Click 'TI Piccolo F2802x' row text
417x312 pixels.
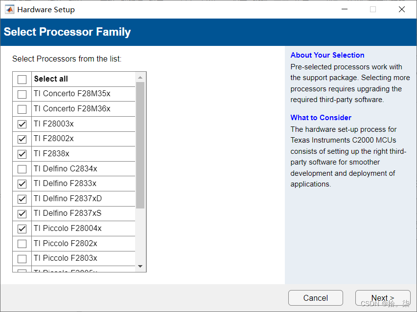pos(66,243)
